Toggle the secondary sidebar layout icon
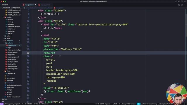 coord(182,1)
